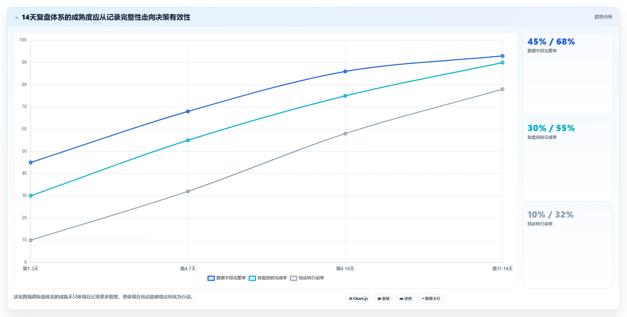Select the cyan data point at 第1-3天
The image size is (627, 317).
[x=31, y=196]
